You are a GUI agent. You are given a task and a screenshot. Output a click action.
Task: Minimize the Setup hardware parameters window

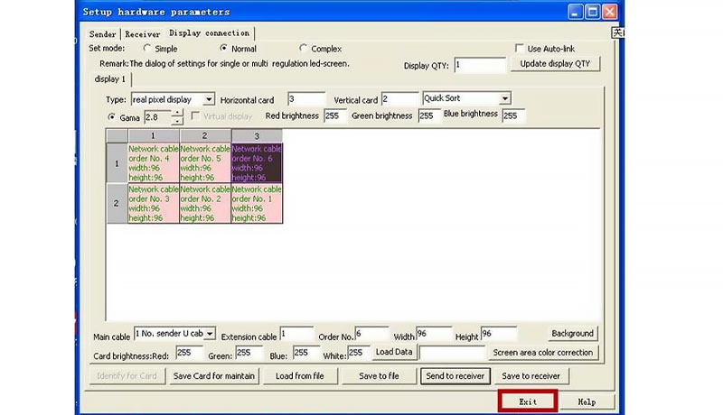coord(575,12)
